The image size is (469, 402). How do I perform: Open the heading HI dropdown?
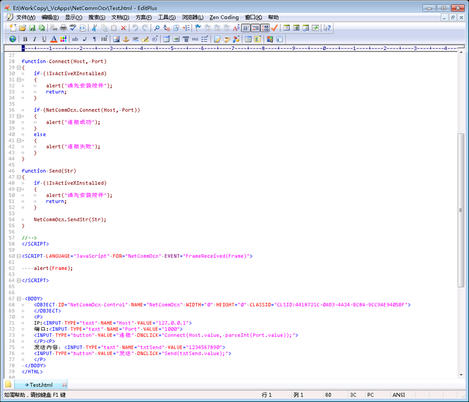(x=104, y=39)
